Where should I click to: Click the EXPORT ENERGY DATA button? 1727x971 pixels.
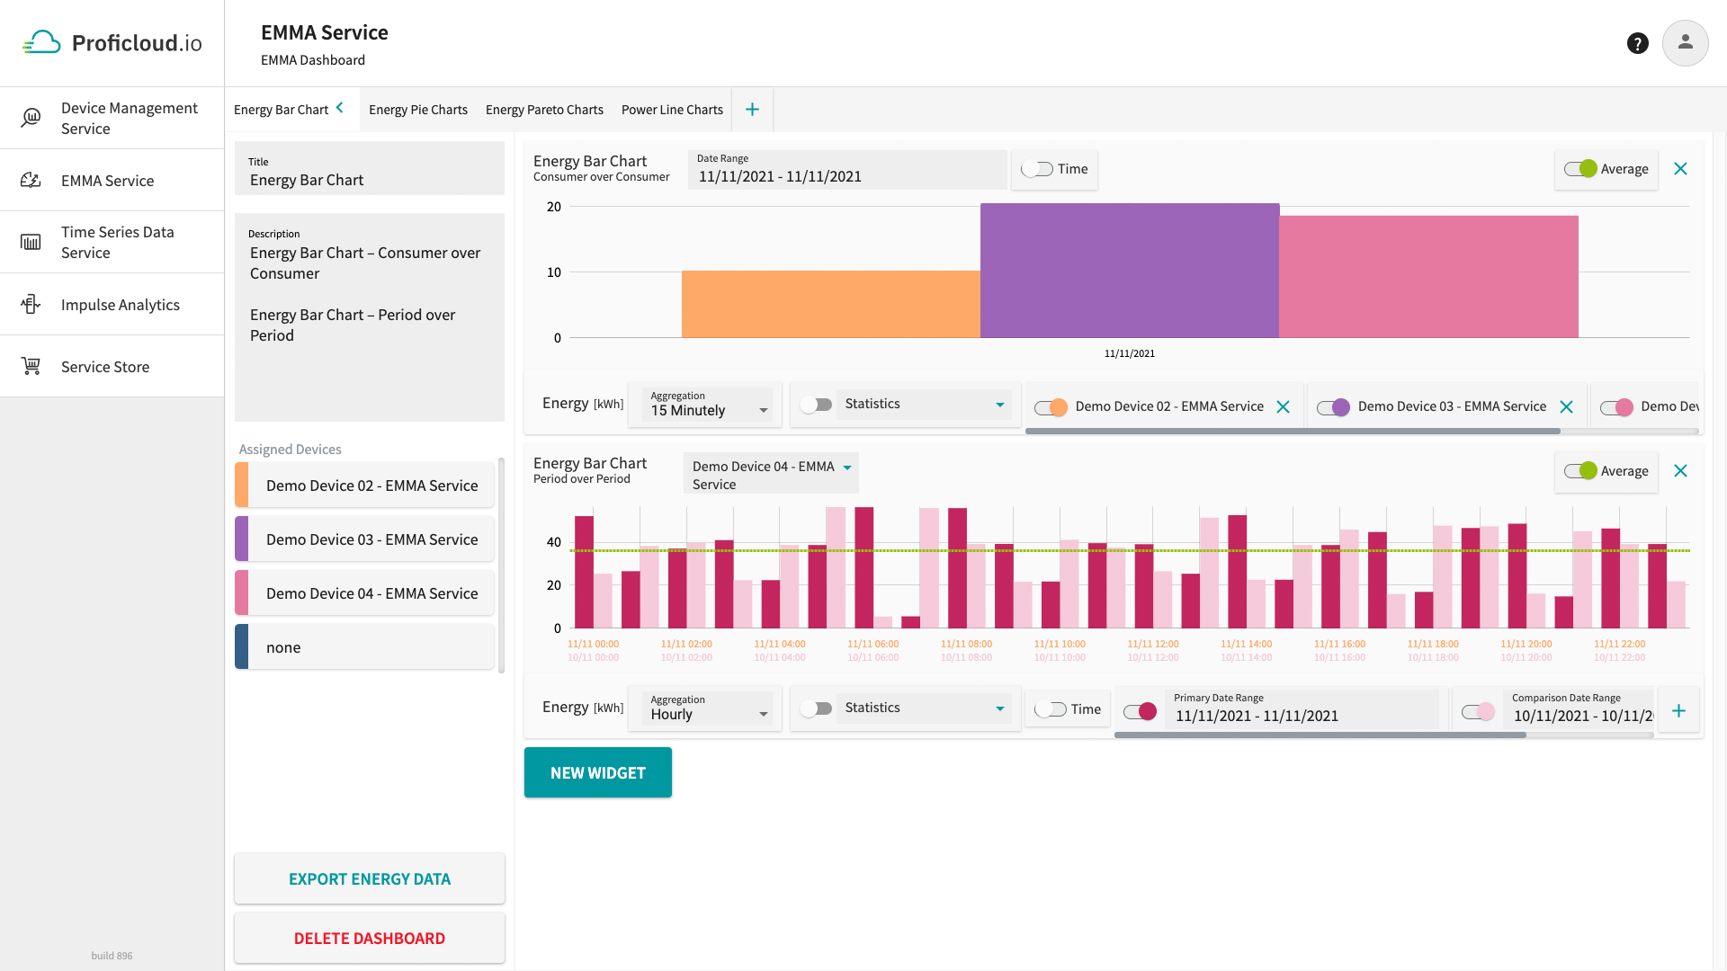(x=369, y=877)
